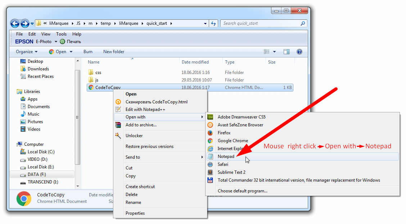
Task: Click the blue Help question mark icon
Action: click(x=299, y=52)
